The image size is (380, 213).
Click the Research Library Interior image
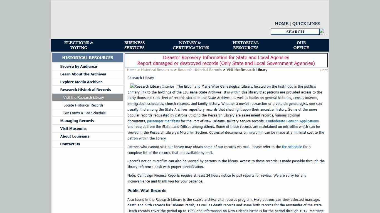point(152,87)
